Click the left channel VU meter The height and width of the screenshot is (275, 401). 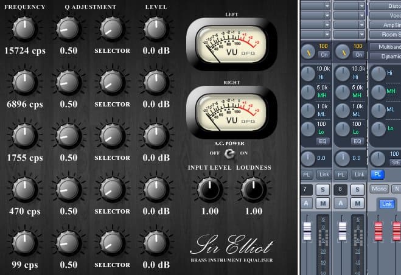click(x=228, y=47)
